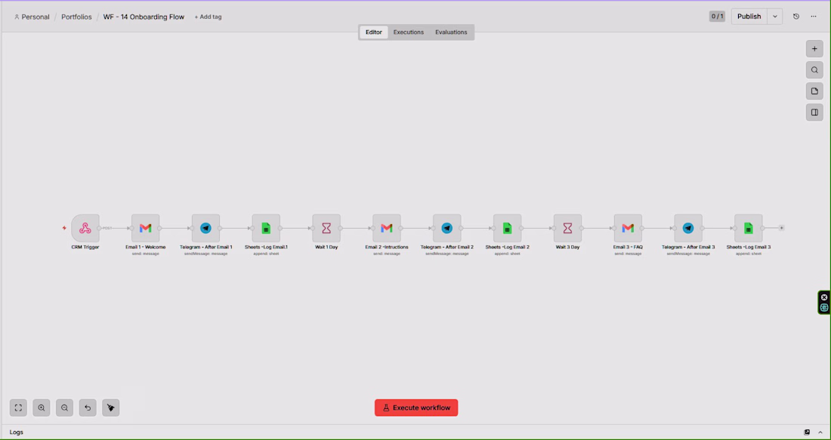
Task: Expand the Logs panel chevron
Action: 820,432
